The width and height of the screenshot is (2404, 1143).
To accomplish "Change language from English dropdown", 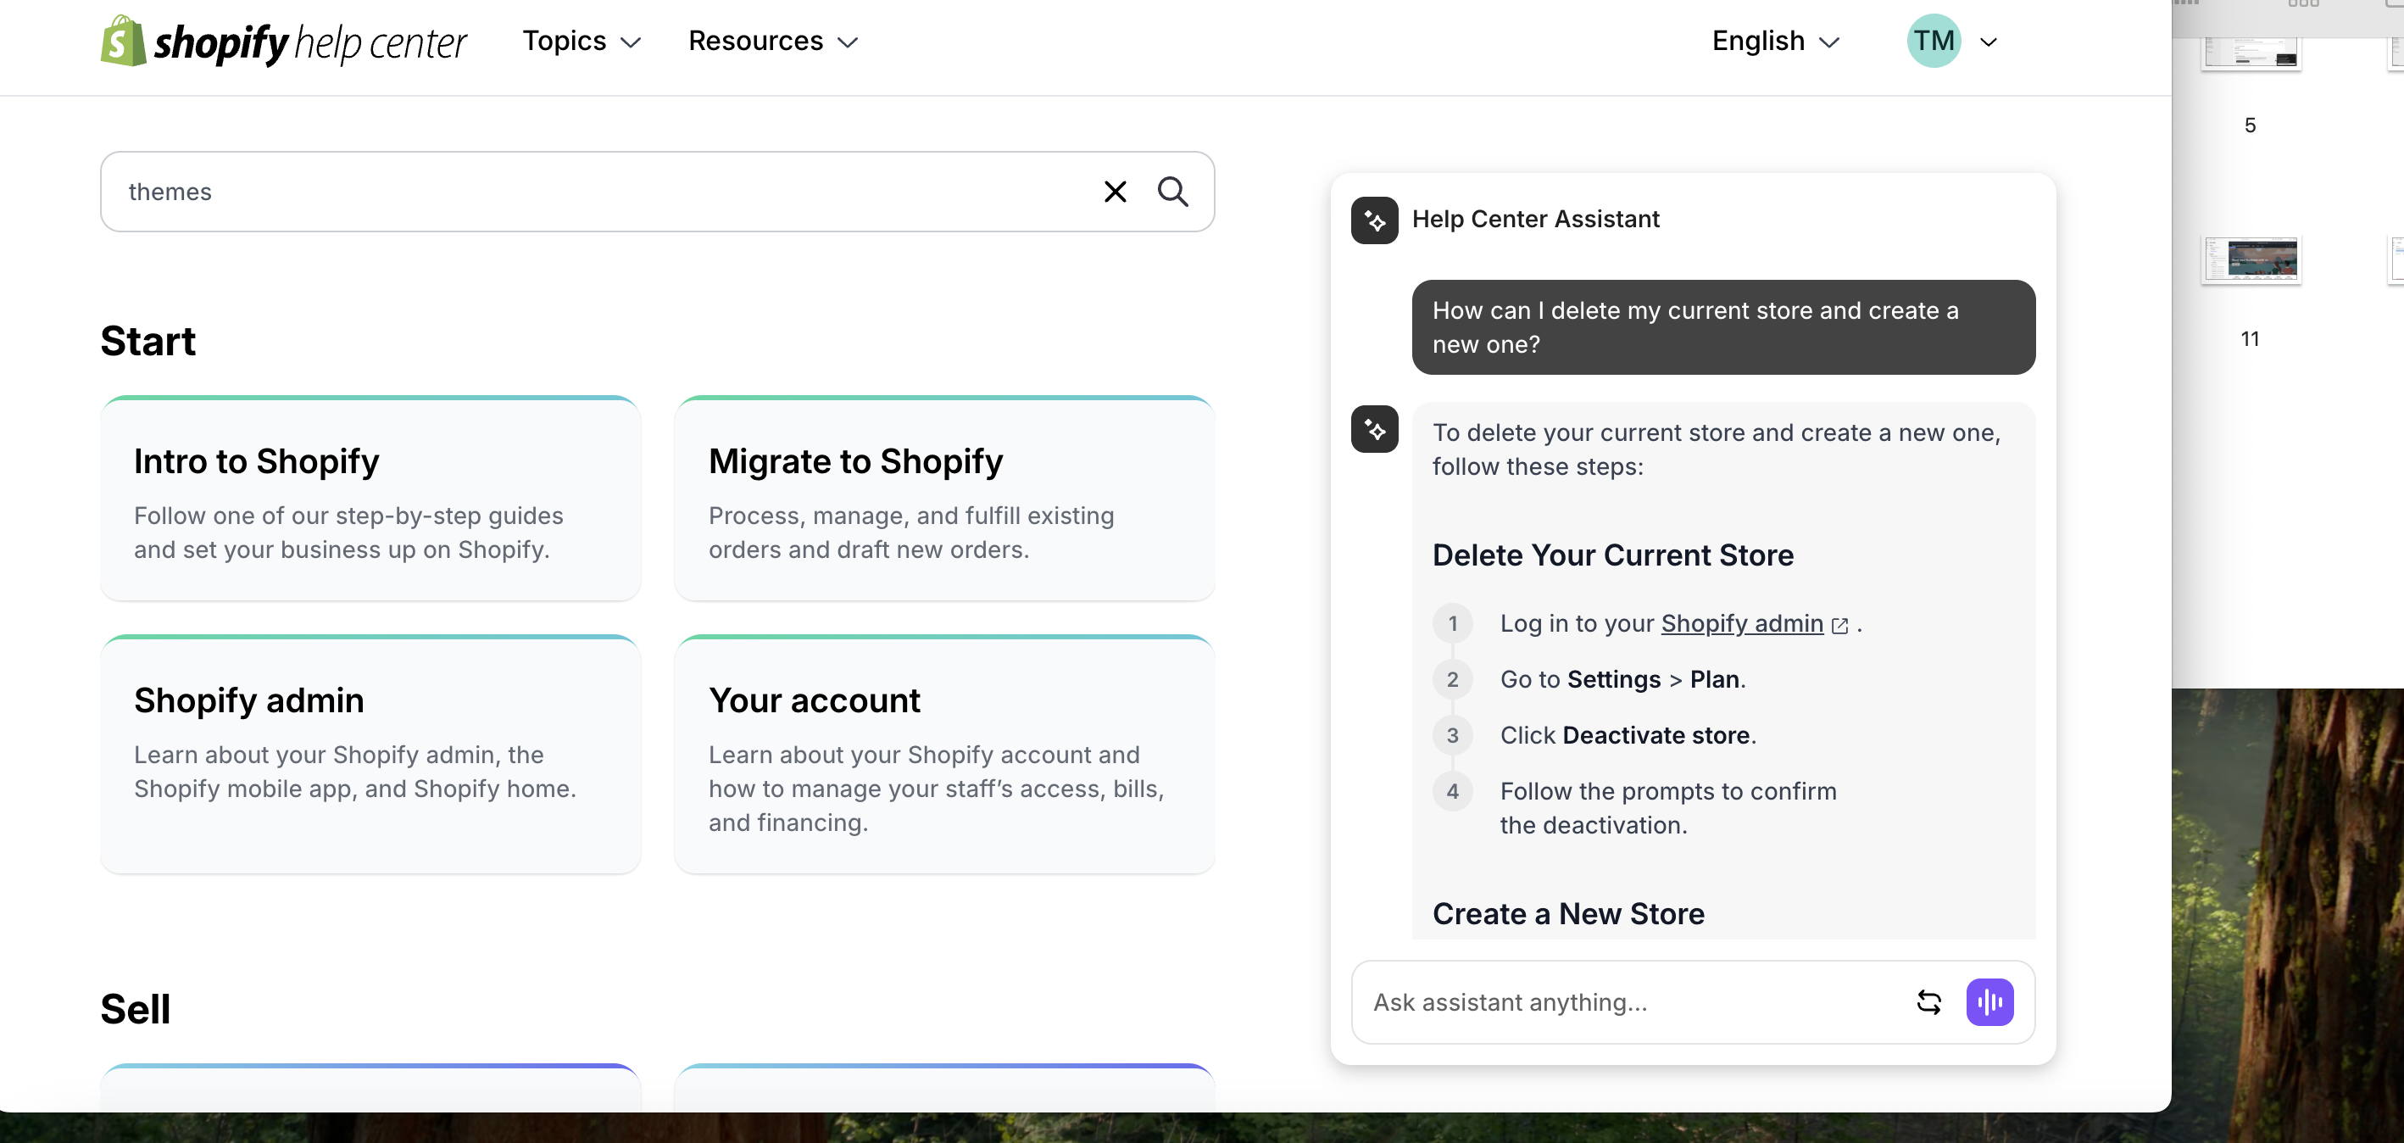I will pos(1776,41).
